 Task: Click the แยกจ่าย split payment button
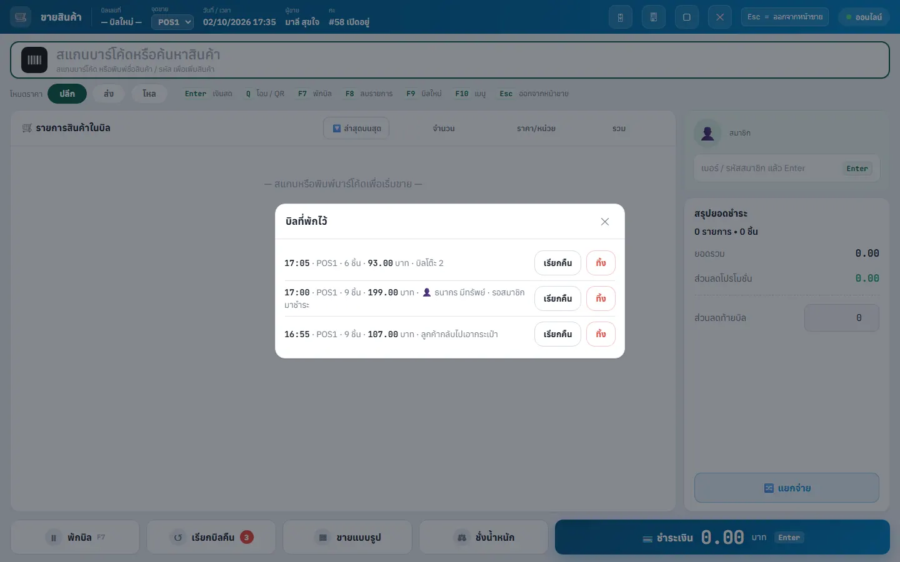787,488
